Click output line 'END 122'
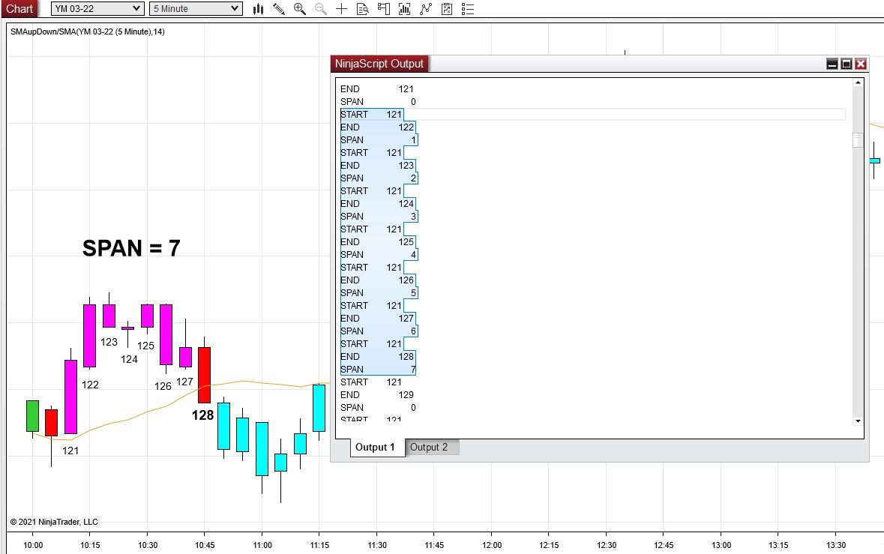Screen dimensions: 884x554 [377, 127]
